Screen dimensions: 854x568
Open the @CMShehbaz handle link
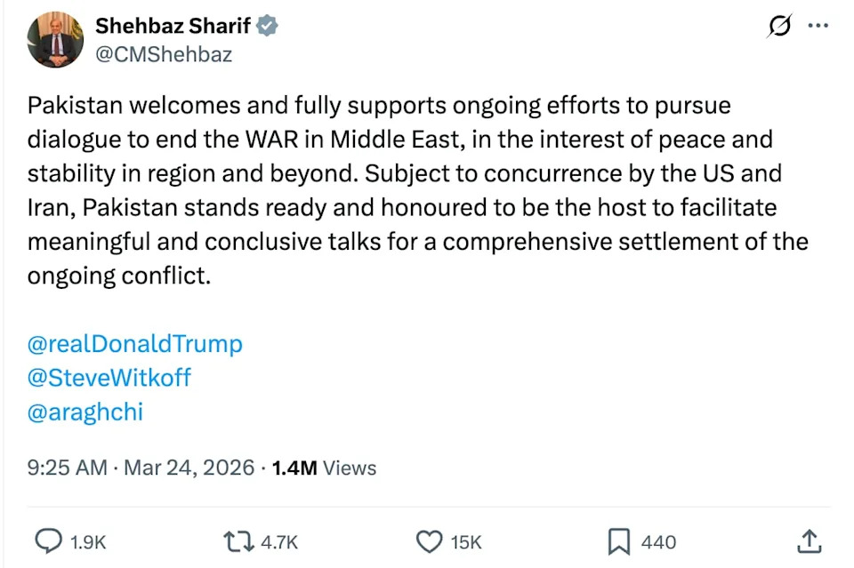[164, 54]
